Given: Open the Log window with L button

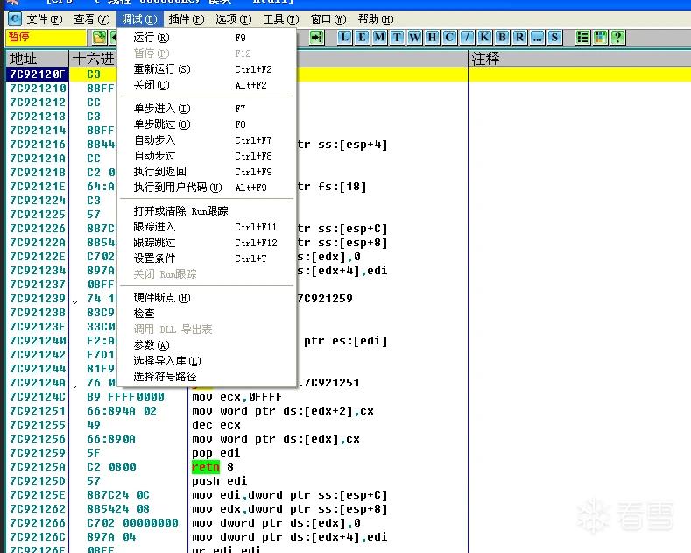Looking at the screenshot, I should coord(344,38).
